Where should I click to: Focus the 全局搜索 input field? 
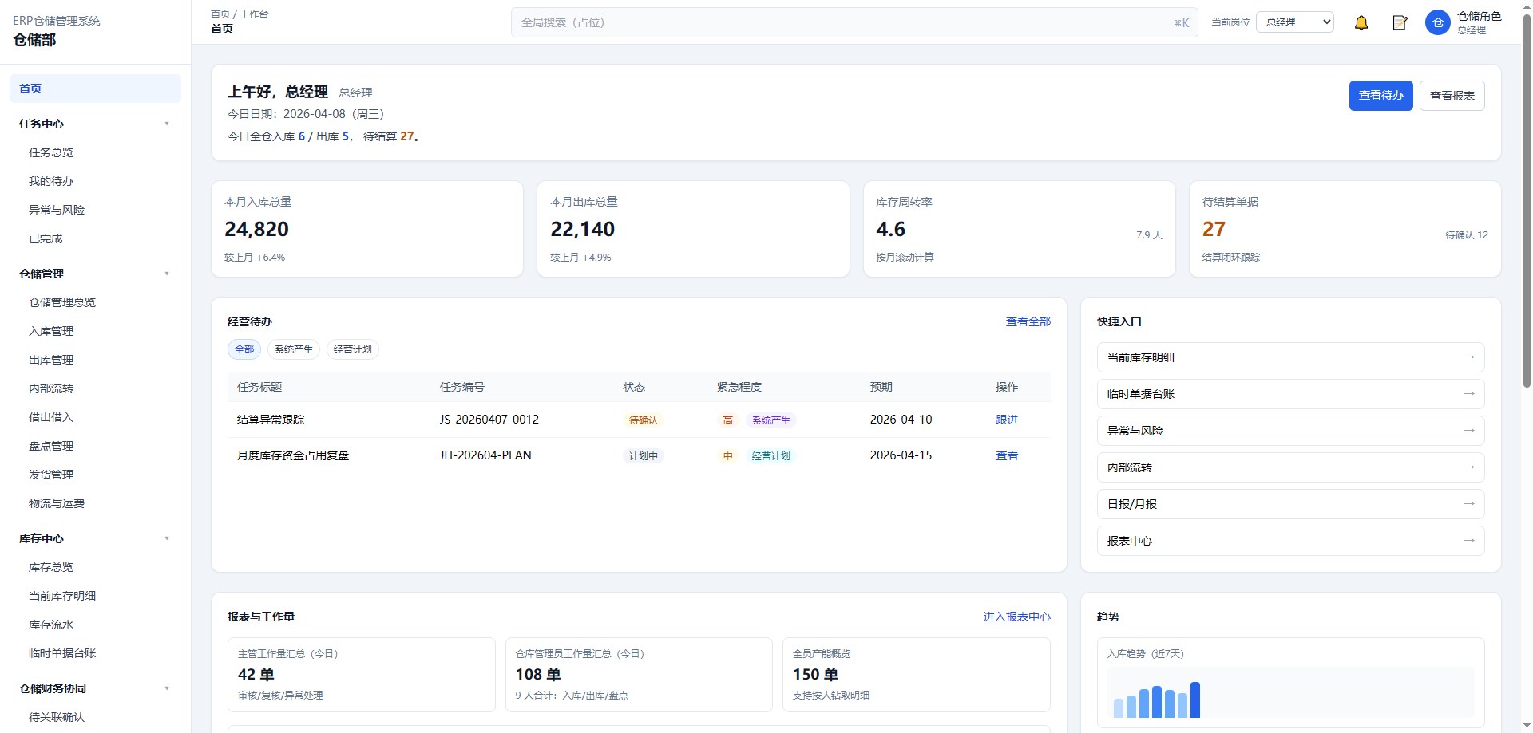coord(854,22)
